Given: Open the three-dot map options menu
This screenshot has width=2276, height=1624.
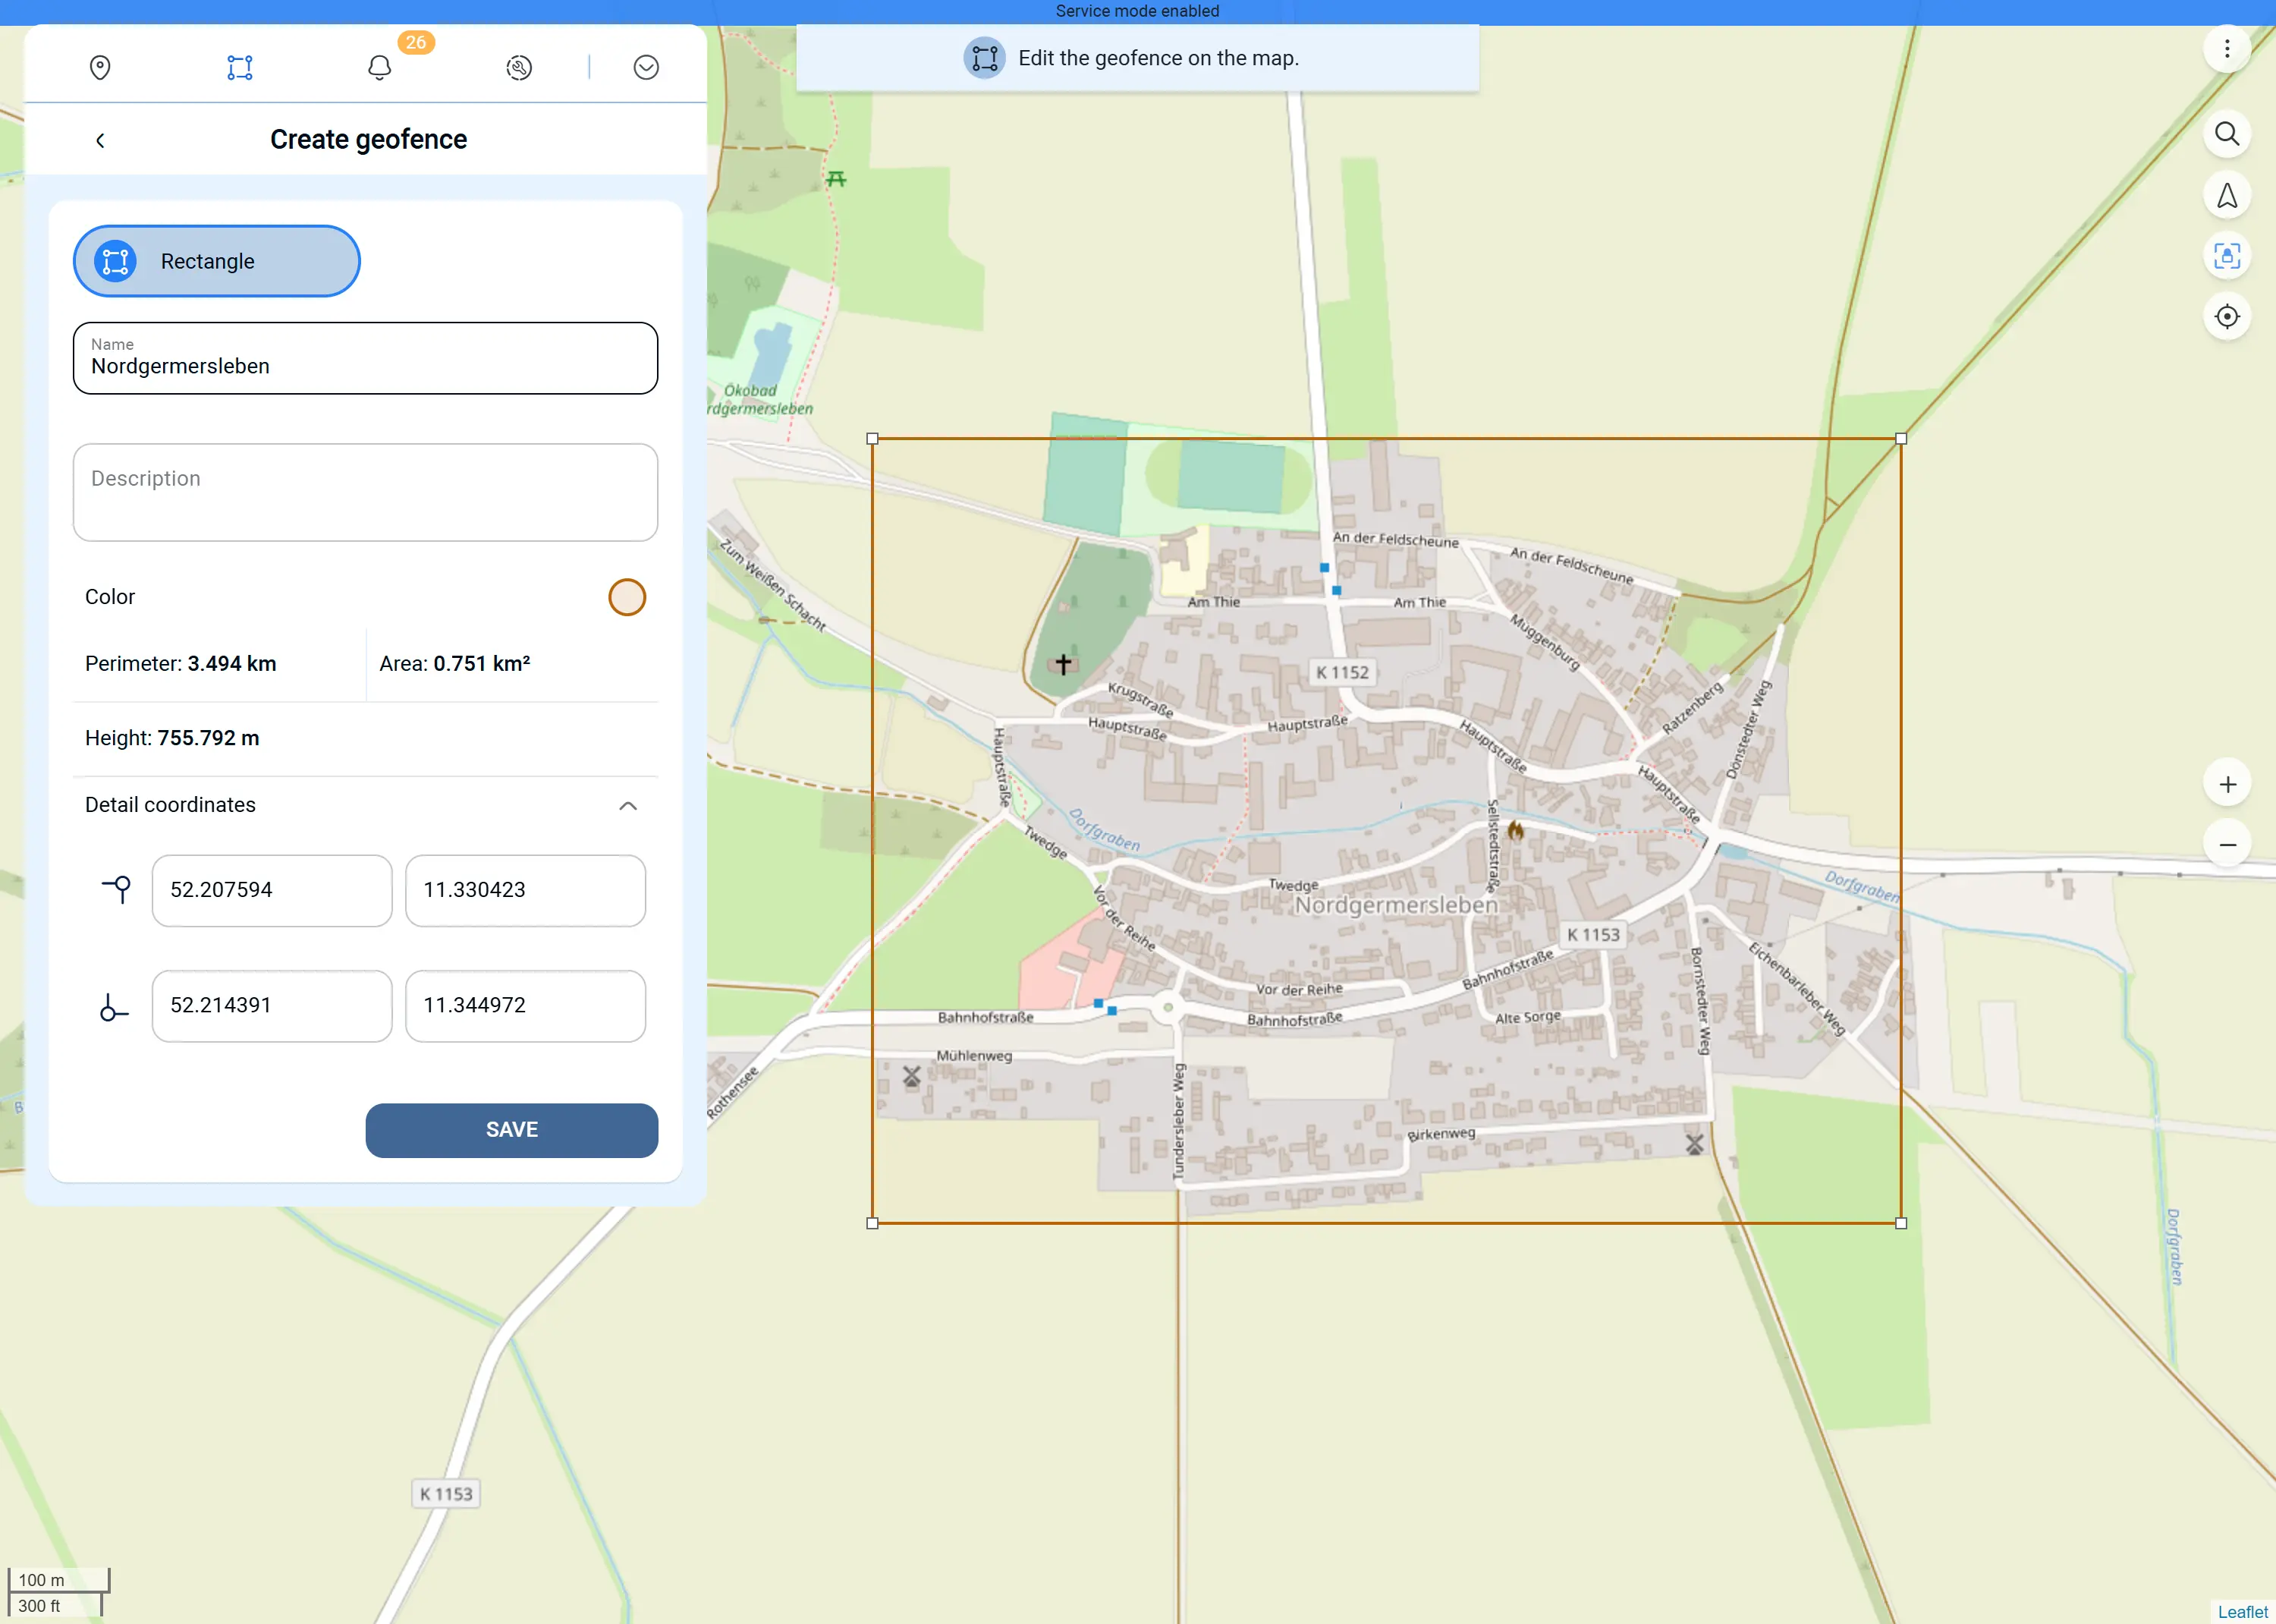Looking at the screenshot, I should tap(2227, 48).
